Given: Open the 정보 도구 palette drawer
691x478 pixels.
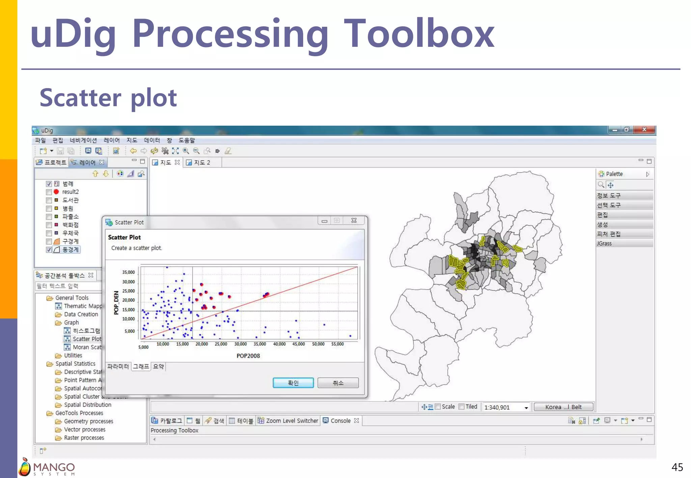Looking at the screenshot, I should 625,196.
